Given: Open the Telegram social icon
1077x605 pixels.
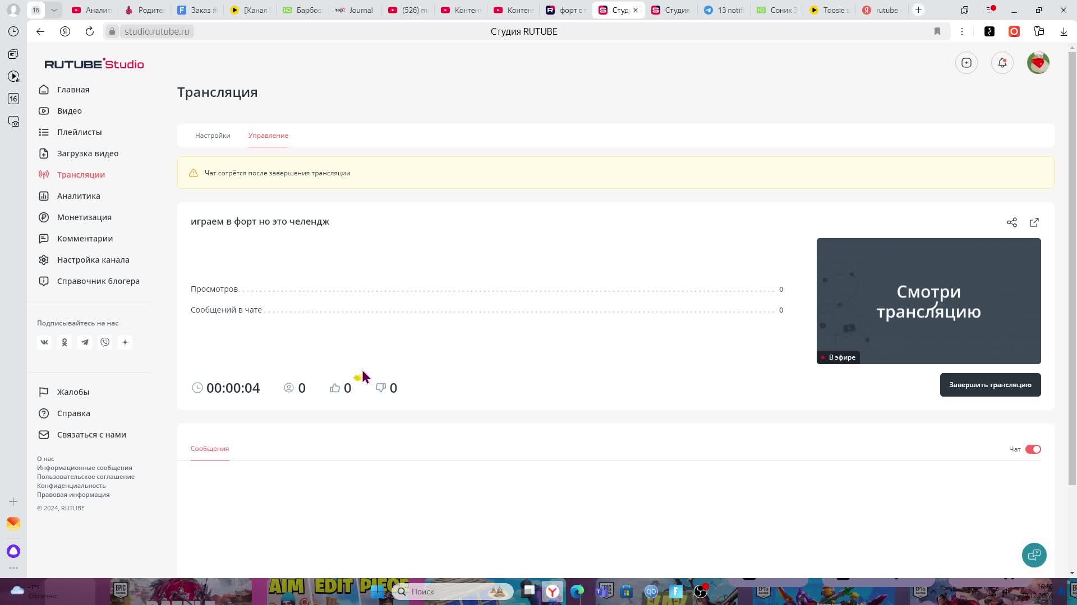Looking at the screenshot, I should point(85,342).
